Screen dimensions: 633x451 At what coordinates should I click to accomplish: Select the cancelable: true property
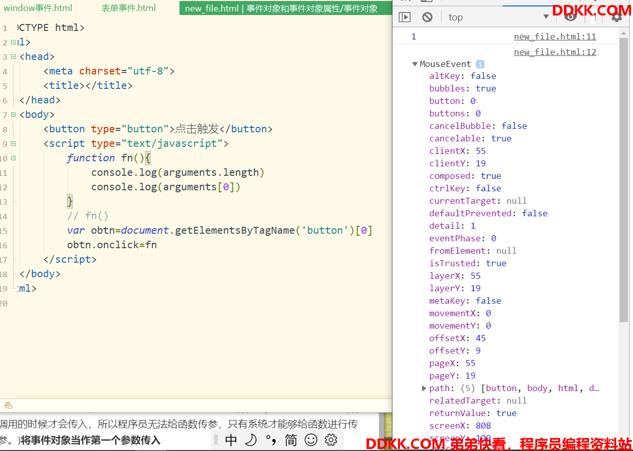pyautogui.click(x=470, y=138)
